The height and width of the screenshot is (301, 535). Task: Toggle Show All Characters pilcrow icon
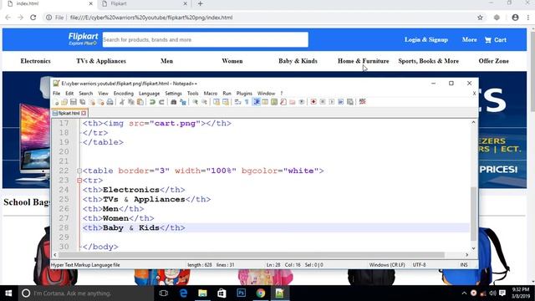click(247, 102)
